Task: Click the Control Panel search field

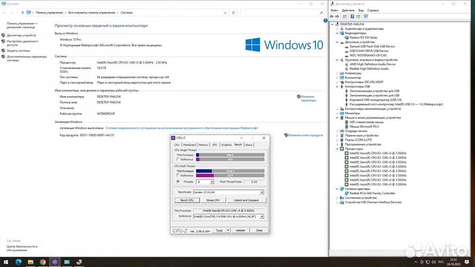Action: pyautogui.click(x=282, y=13)
